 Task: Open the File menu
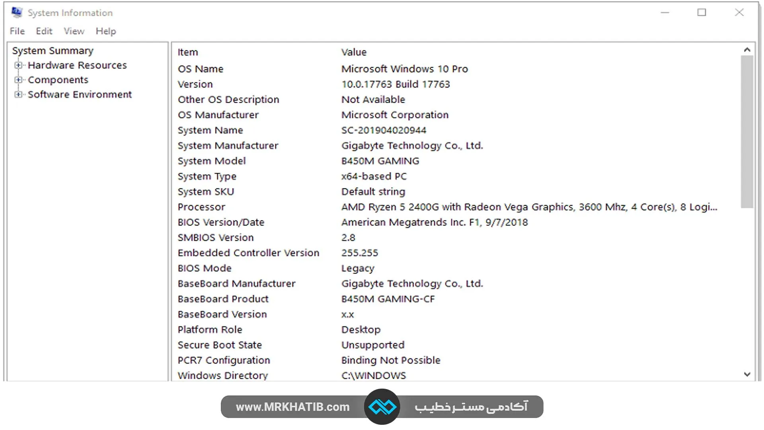17,31
